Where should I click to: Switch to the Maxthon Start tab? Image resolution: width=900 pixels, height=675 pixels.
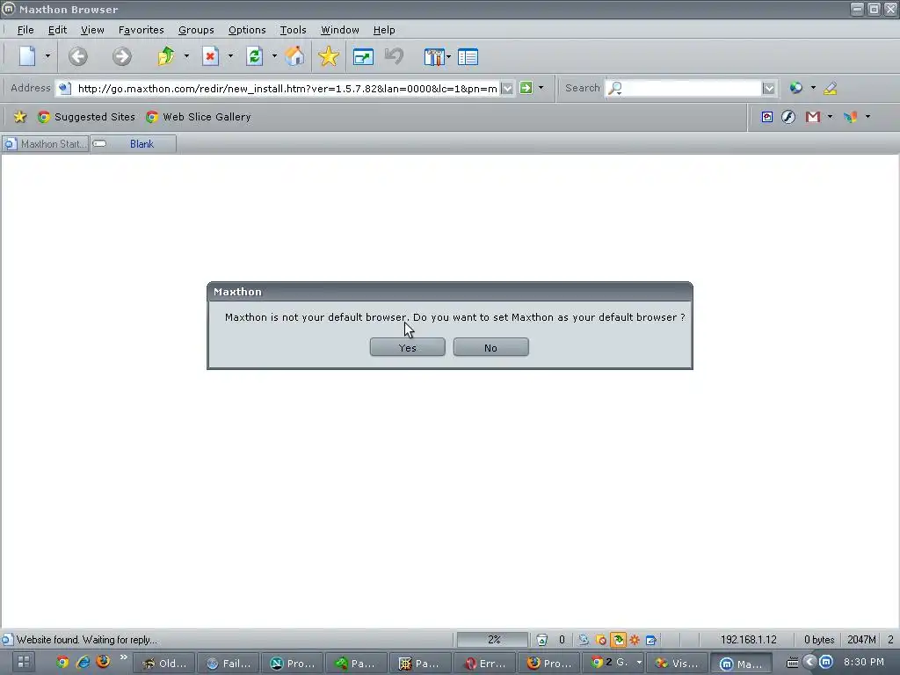point(45,144)
